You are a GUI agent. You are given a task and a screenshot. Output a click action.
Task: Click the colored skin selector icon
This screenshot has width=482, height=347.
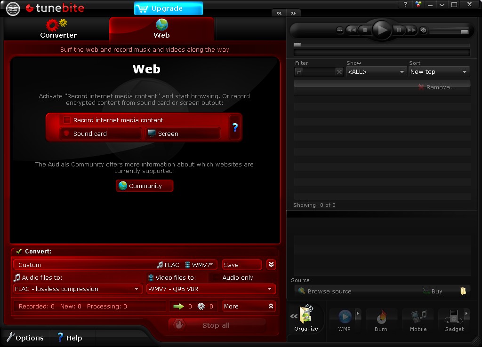(418, 4)
